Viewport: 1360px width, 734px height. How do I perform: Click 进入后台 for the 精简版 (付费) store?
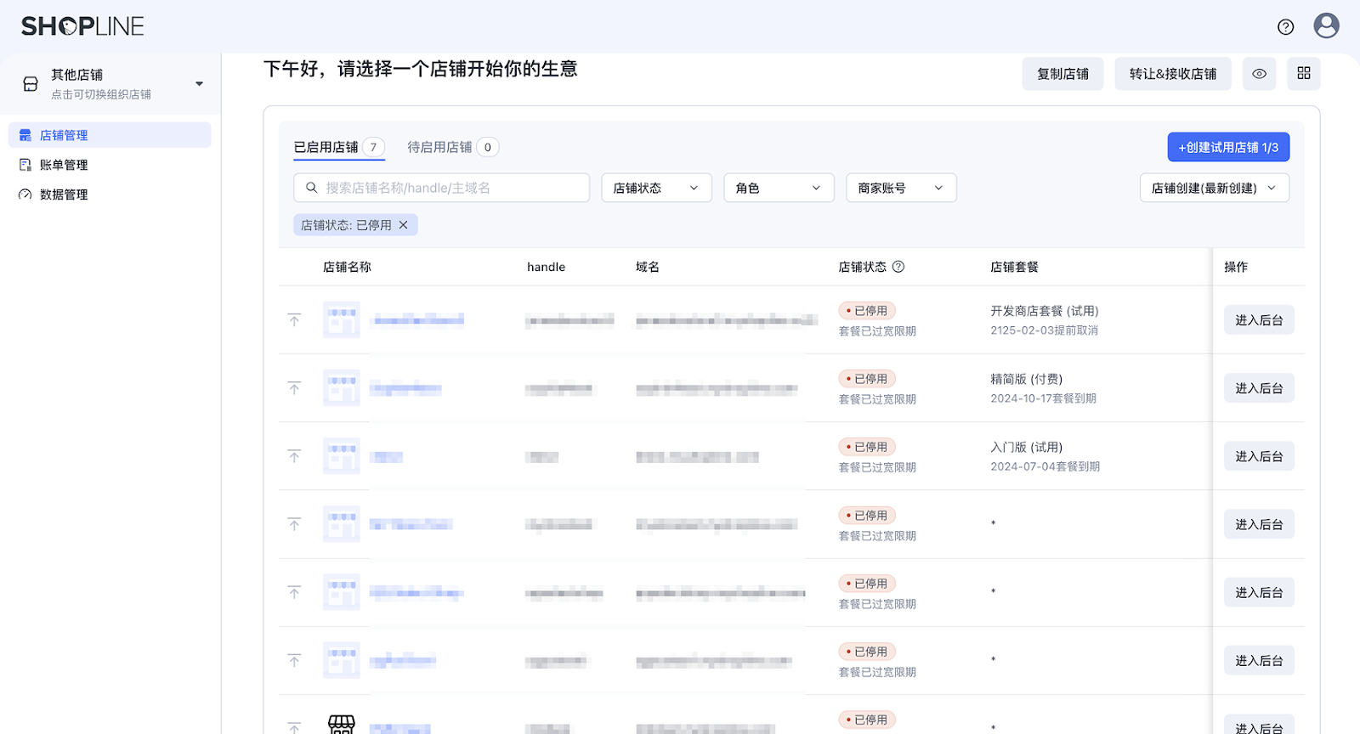1259,388
